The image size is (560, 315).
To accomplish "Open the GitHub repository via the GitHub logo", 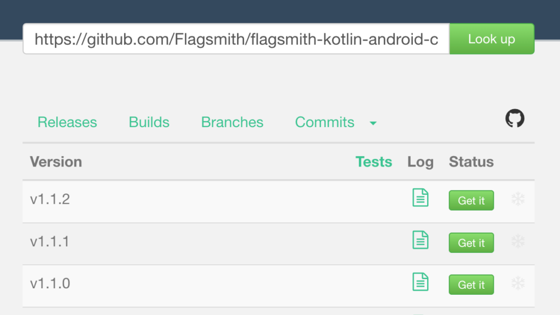I will pos(514,118).
